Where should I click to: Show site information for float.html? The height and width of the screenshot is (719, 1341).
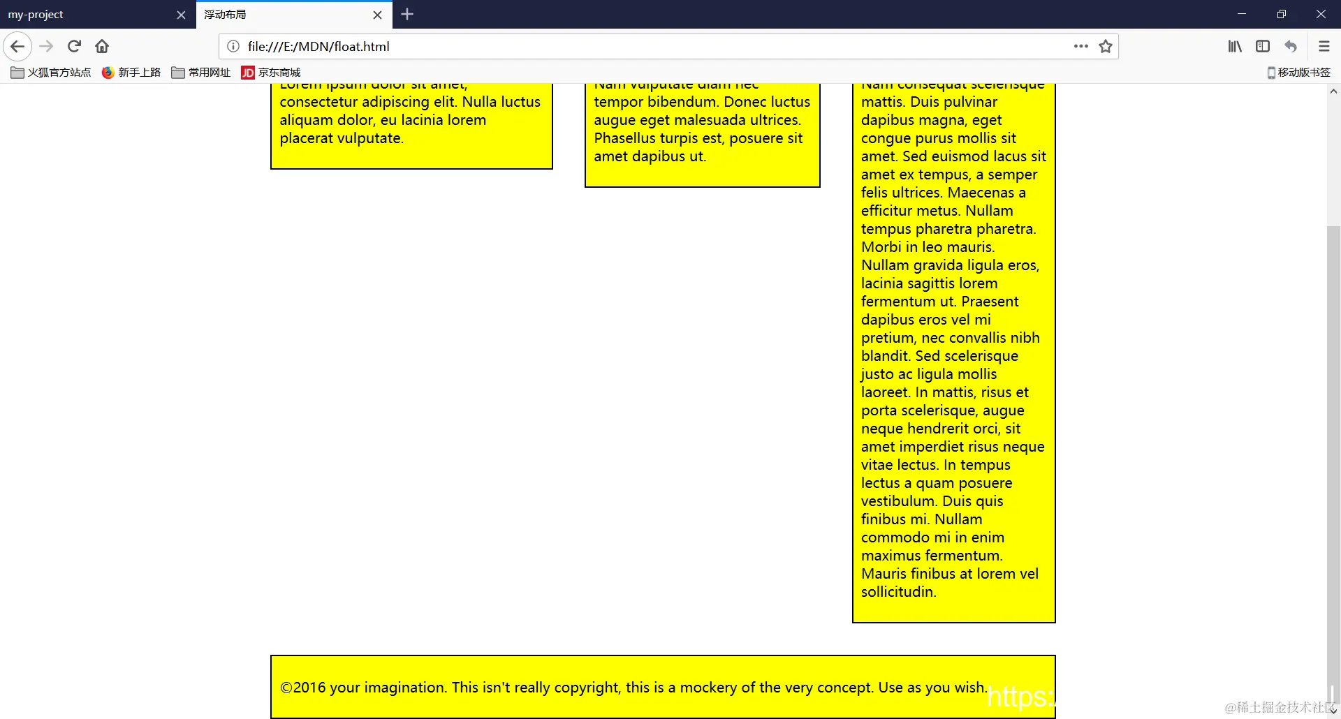[x=233, y=47]
